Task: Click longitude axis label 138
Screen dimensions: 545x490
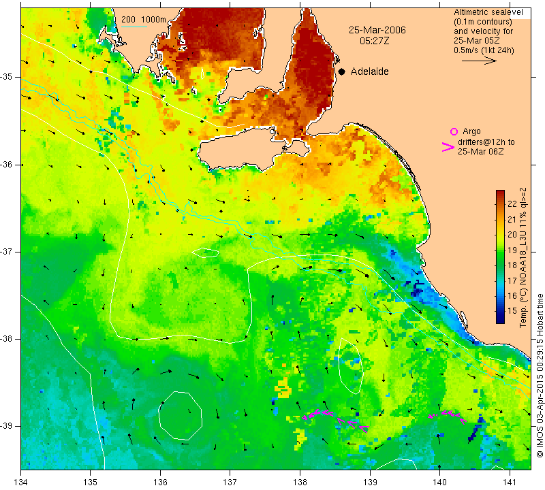Action: tap(300, 482)
